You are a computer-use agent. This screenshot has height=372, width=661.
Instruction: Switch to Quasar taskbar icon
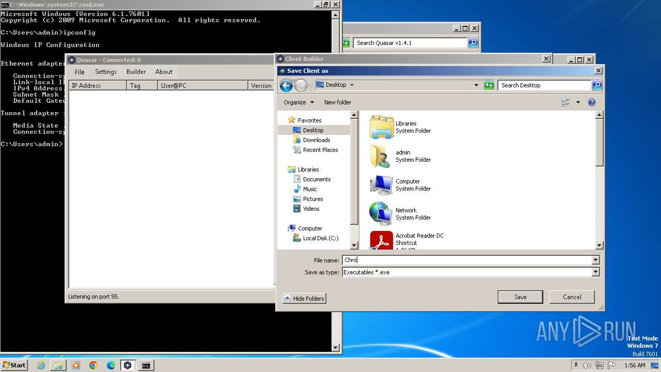point(128,365)
